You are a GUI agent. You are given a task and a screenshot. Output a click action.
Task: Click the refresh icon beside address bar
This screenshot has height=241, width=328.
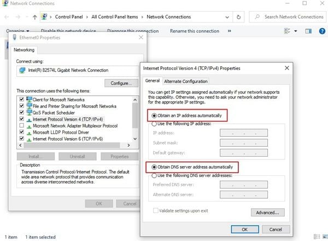pos(238,17)
